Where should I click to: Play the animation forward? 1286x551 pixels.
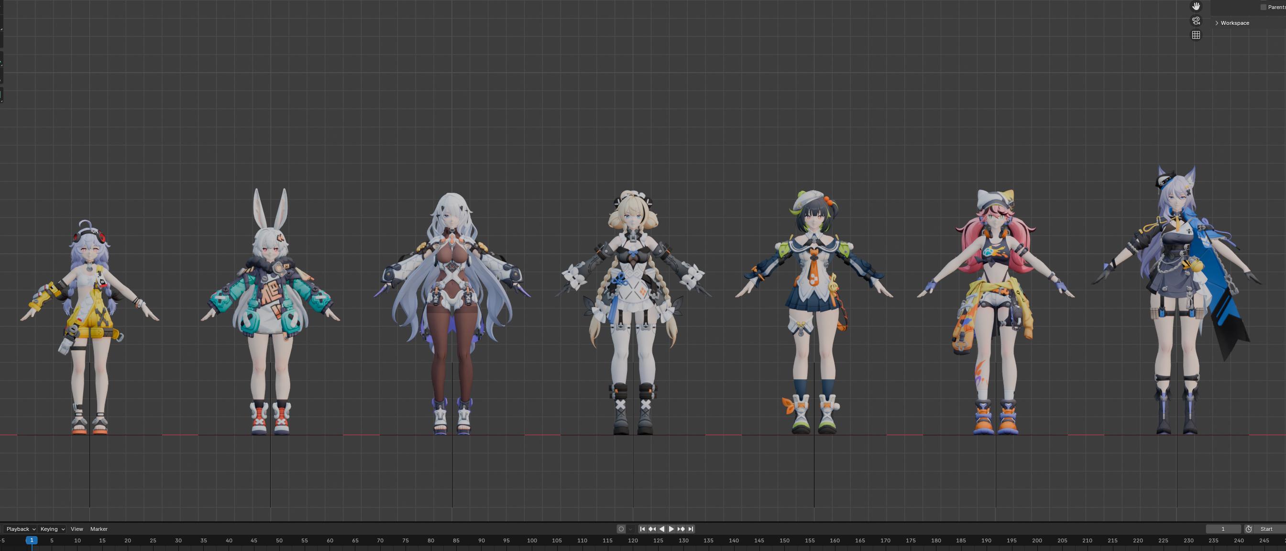[x=671, y=529]
